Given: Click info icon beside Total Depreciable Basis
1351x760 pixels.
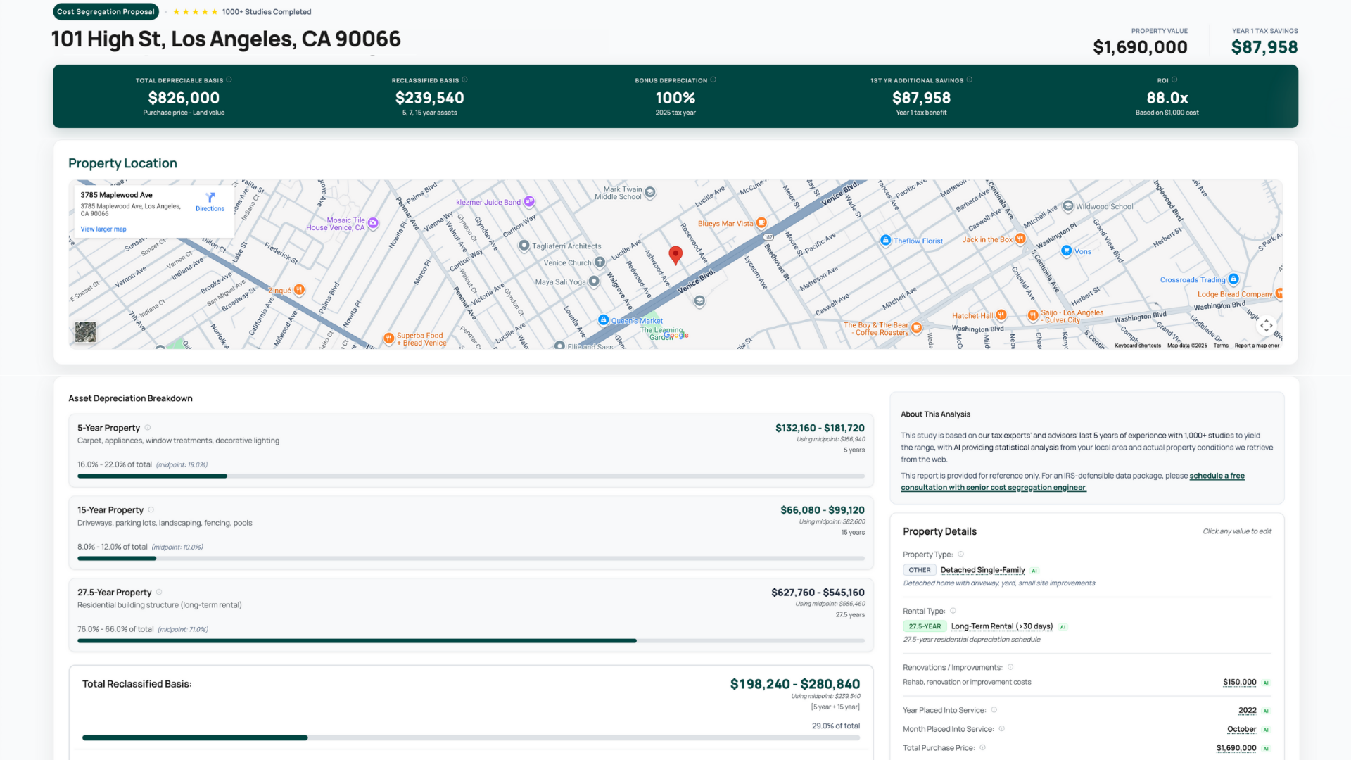Looking at the screenshot, I should 229,80.
